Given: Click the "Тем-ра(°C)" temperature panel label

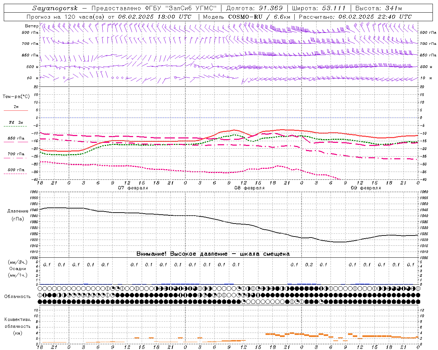Looking at the screenshot, I should pos(16,97).
